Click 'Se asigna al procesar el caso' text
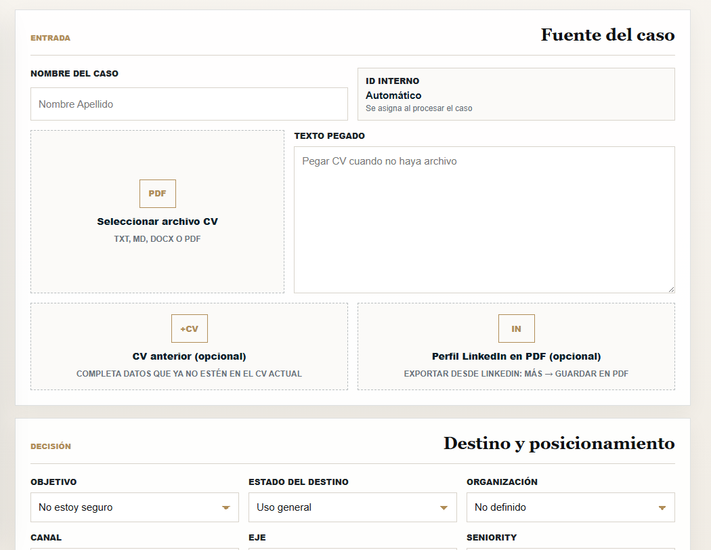Image resolution: width=711 pixels, height=550 pixels. [x=419, y=108]
